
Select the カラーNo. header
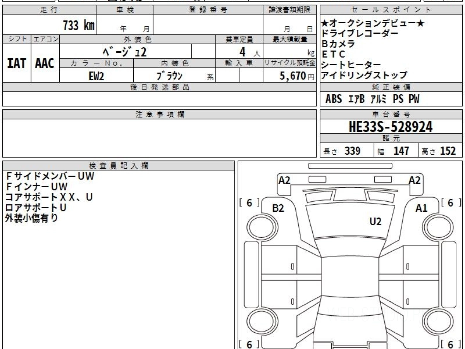coord(96,63)
